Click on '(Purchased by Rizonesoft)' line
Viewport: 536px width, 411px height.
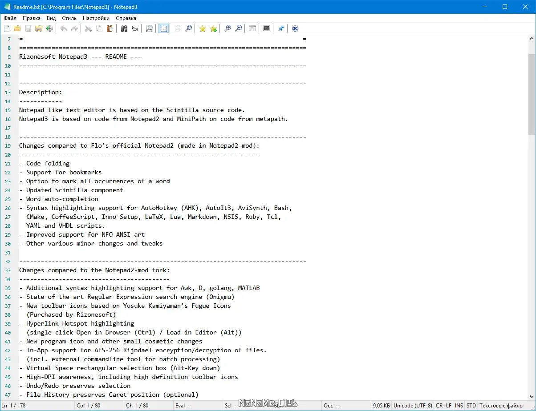coord(71,314)
